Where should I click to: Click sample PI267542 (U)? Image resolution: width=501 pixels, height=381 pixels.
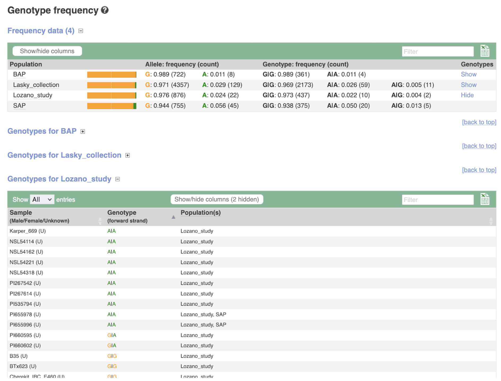pos(25,283)
